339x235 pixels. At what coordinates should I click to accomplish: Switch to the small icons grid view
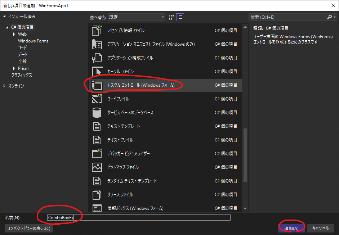171,17
